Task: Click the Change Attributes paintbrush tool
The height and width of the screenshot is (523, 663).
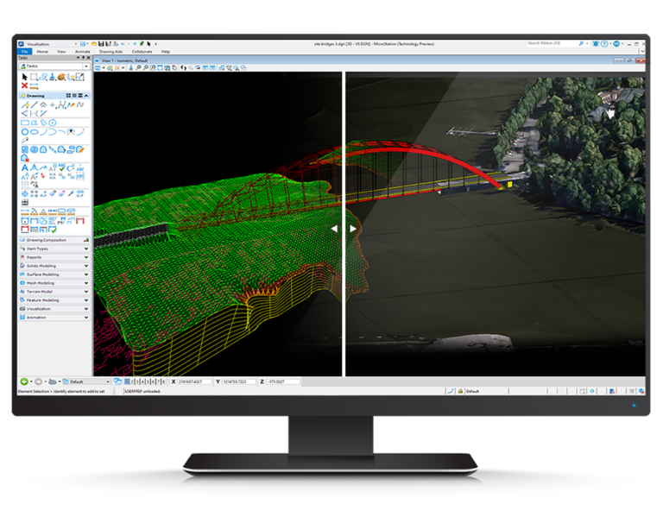Action: (x=52, y=77)
